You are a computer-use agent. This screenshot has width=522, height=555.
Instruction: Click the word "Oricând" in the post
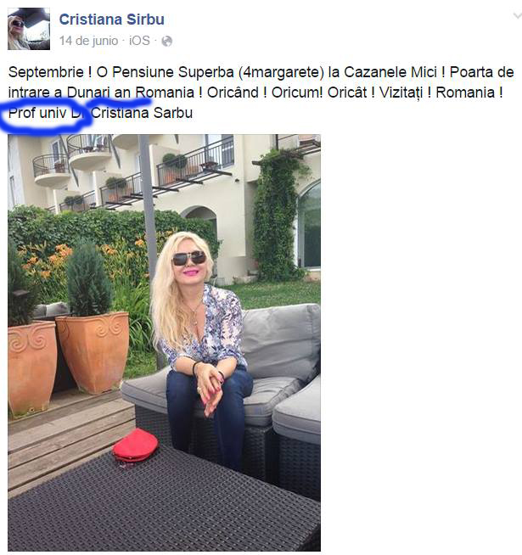tap(233, 92)
